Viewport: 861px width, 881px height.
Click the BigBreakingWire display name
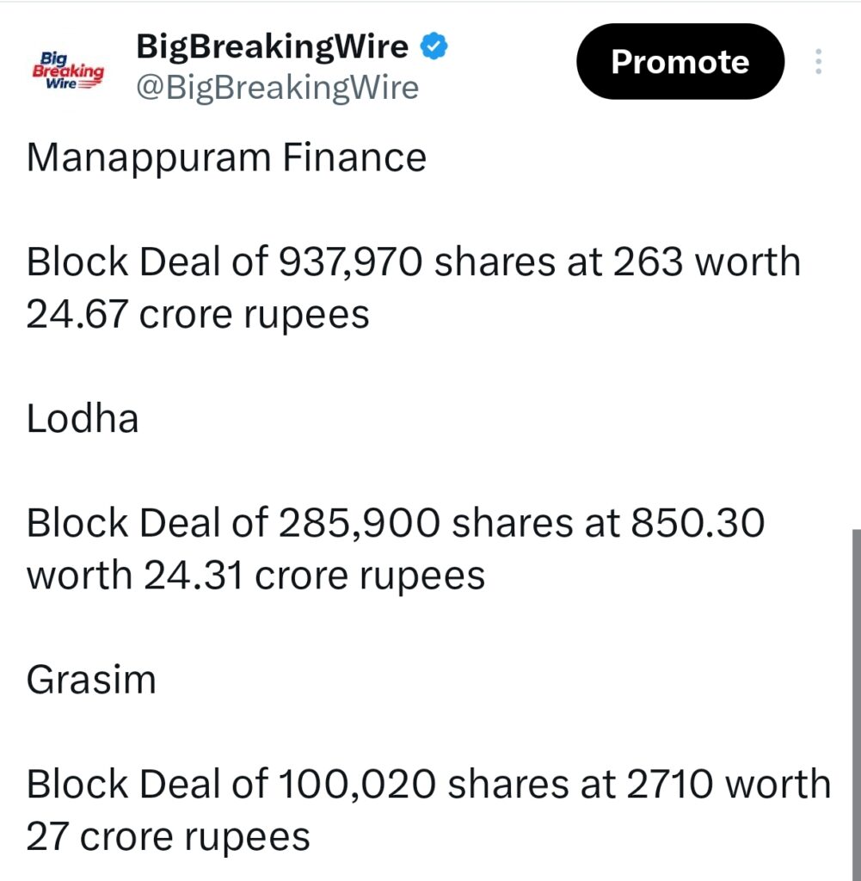[x=271, y=46]
